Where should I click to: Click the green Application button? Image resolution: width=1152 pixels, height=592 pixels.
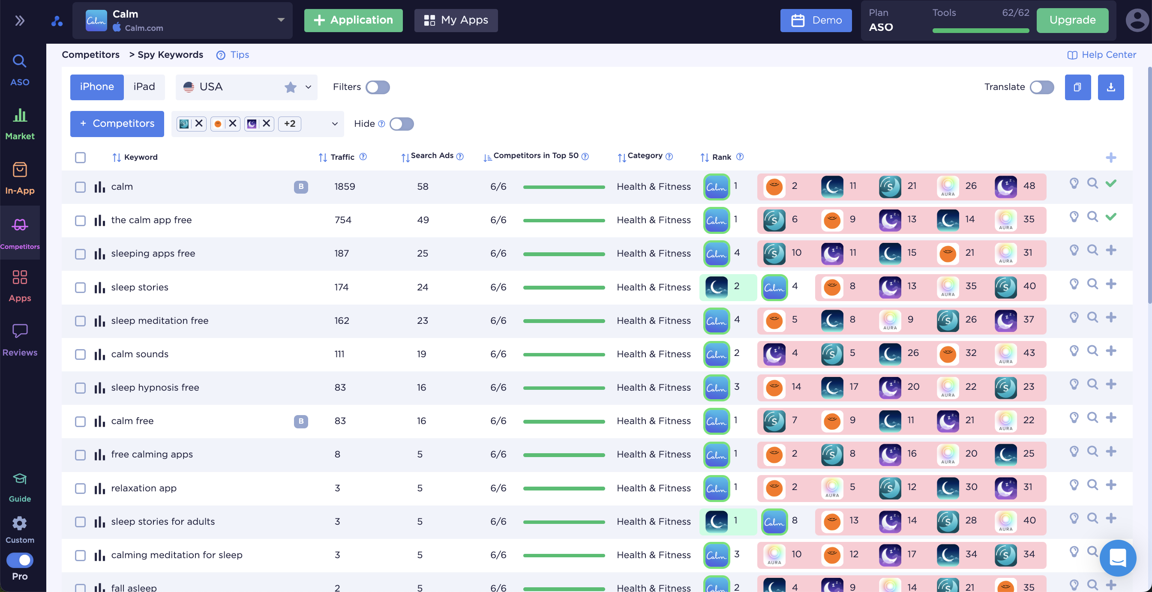coord(353,21)
